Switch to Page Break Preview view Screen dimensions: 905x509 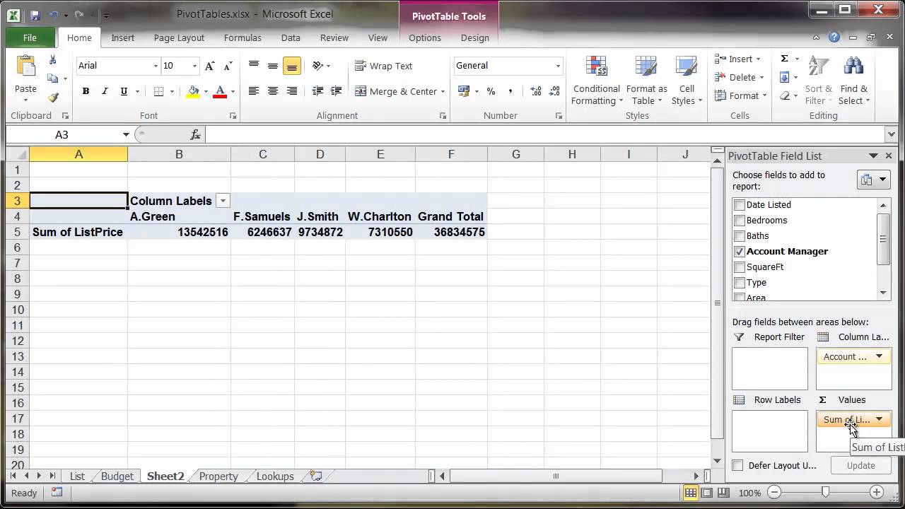(724, 493)
